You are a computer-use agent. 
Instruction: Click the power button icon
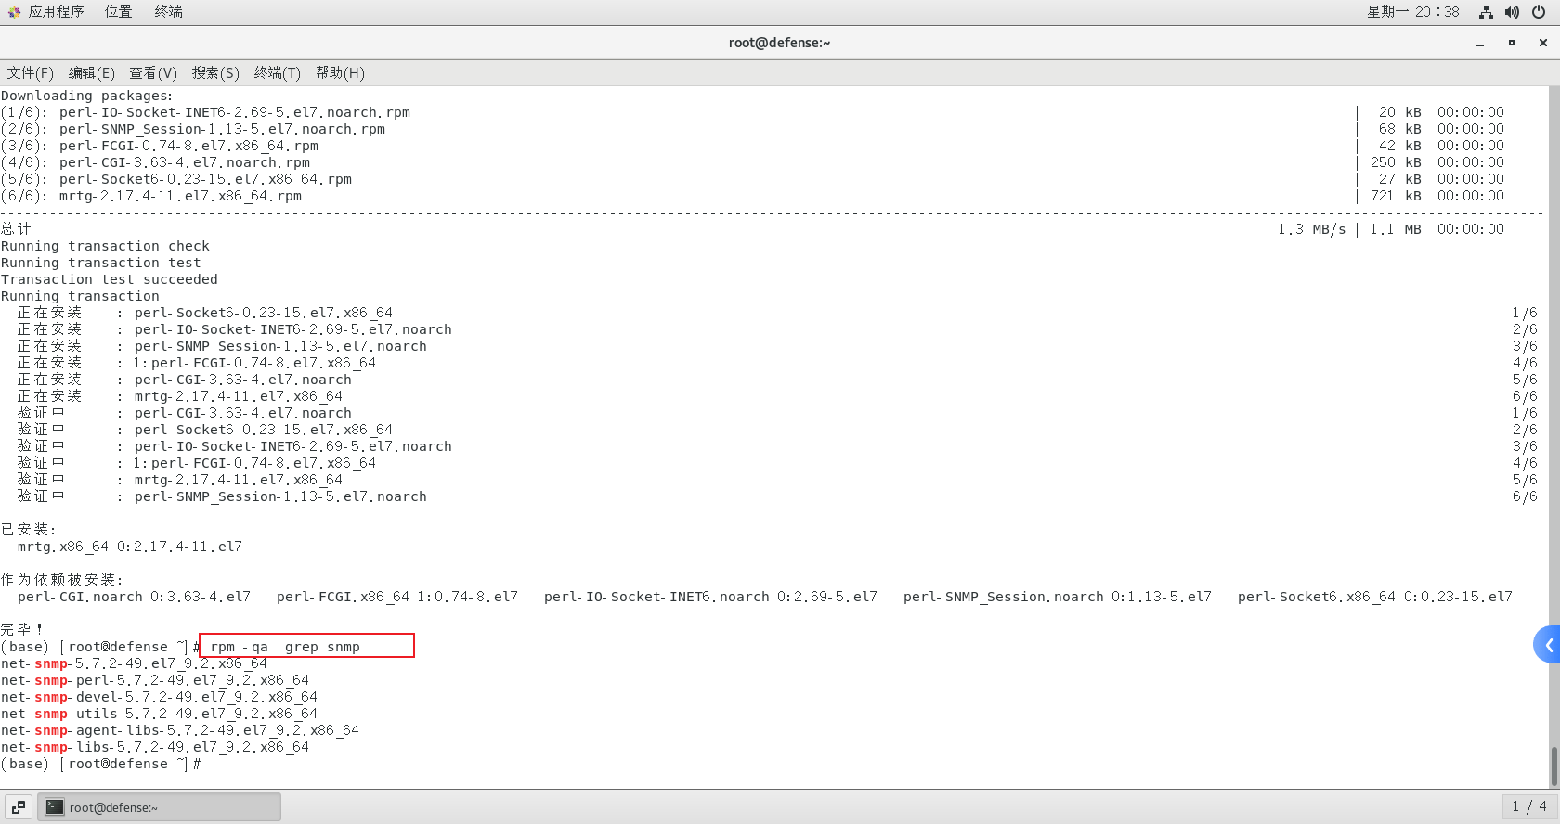click(x=1539, y=12)
